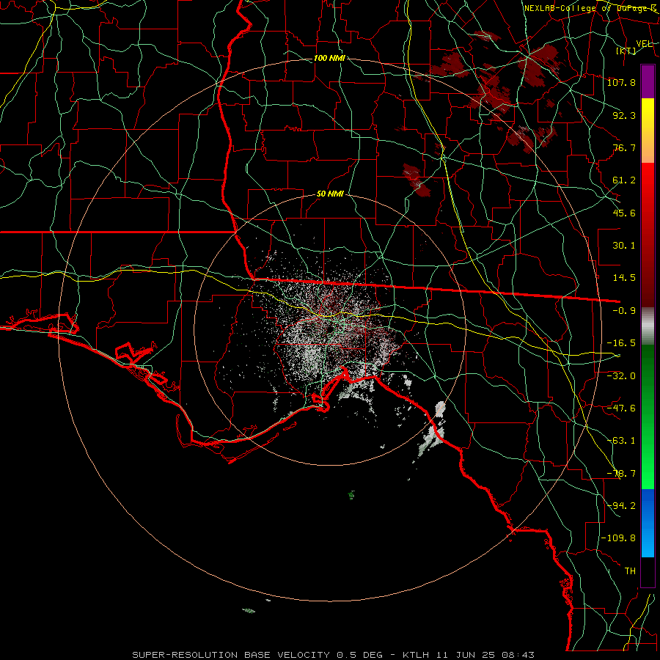
Task: Click the -16.5 velocity scale value
Action: [621, 343]
